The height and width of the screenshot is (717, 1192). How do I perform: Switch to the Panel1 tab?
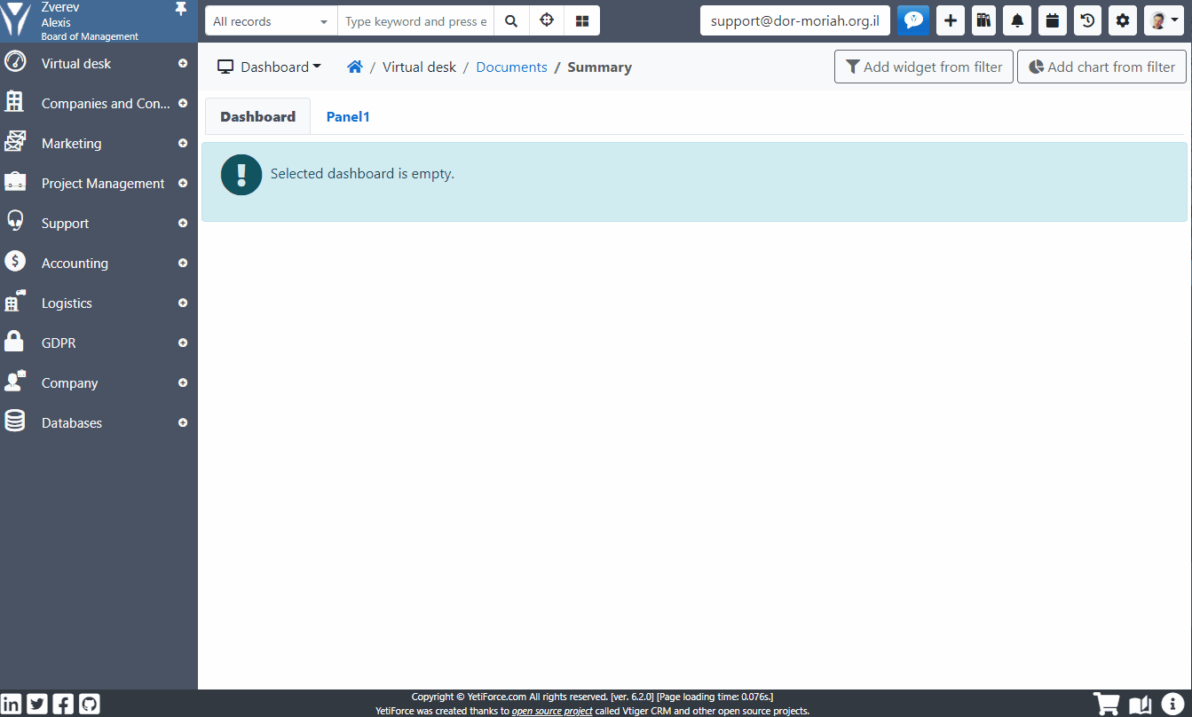point(348,116)
